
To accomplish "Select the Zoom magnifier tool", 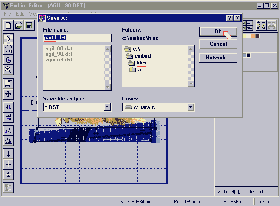I will pyautogui.click(x=8, y=69).
